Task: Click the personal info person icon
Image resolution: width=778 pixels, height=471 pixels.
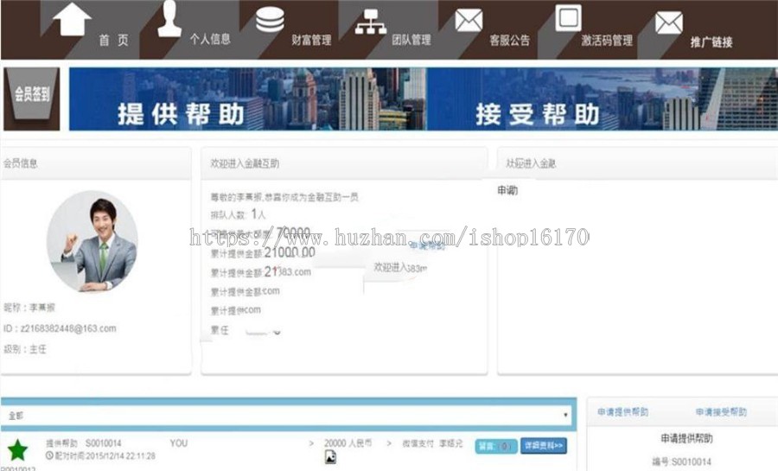Action: point(169,19)
